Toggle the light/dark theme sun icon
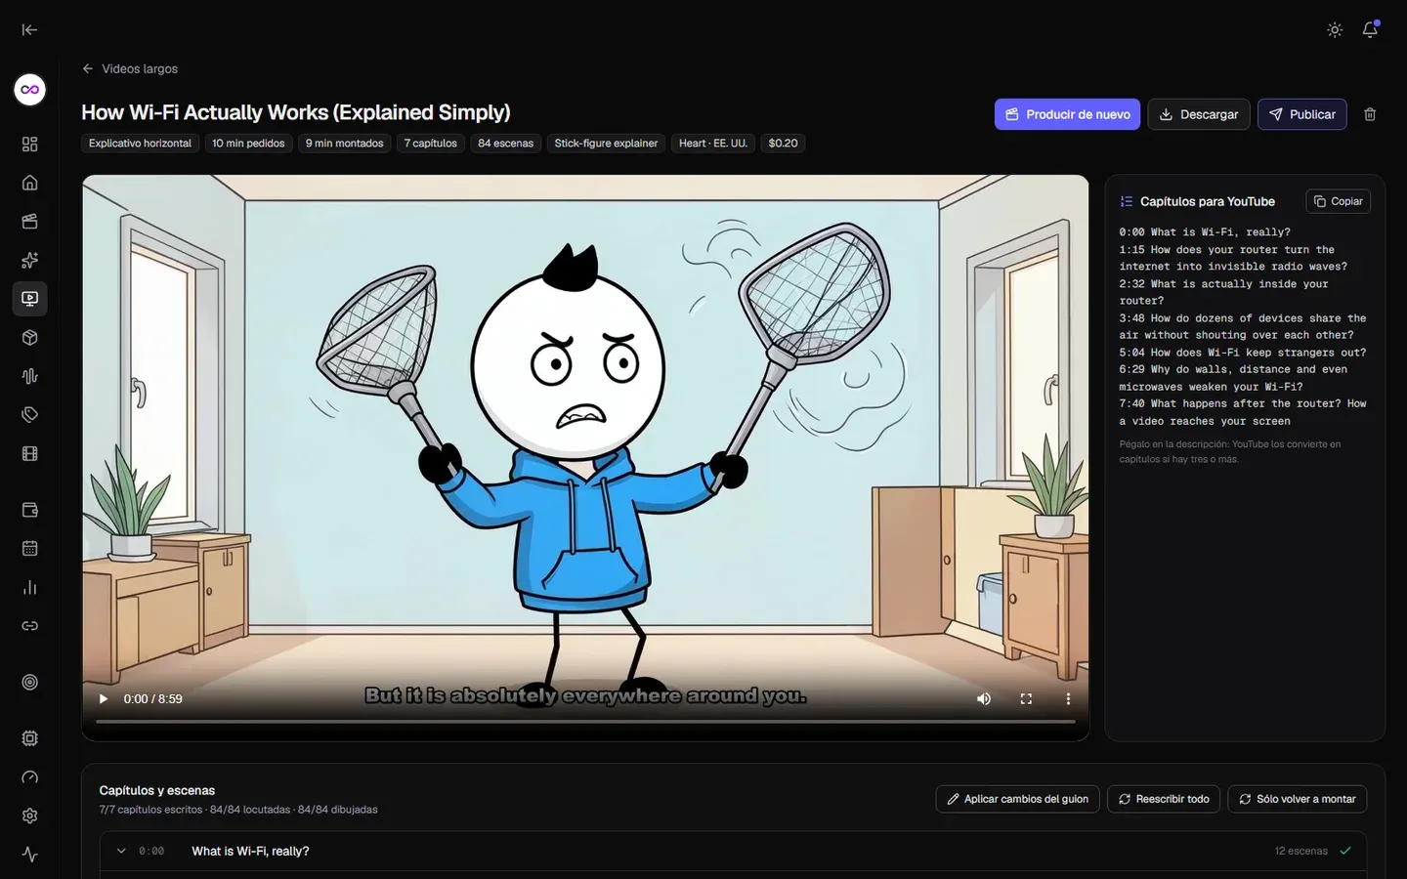This screenshot has height=879, width=1407. tap(1335, 30)
